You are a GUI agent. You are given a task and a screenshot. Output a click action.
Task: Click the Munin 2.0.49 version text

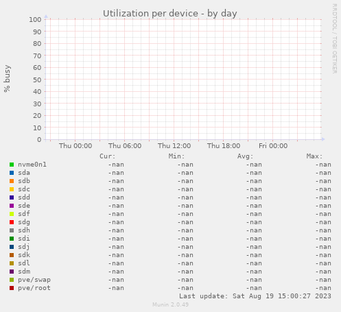170,304
